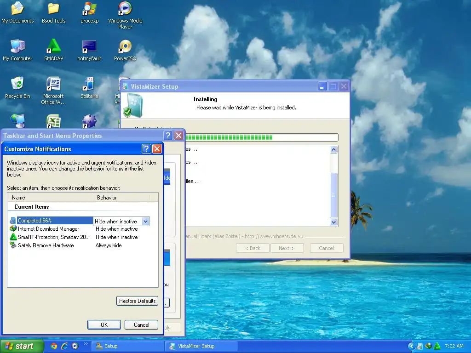Select the procexp desktop shortcut

tap(90, 12)
